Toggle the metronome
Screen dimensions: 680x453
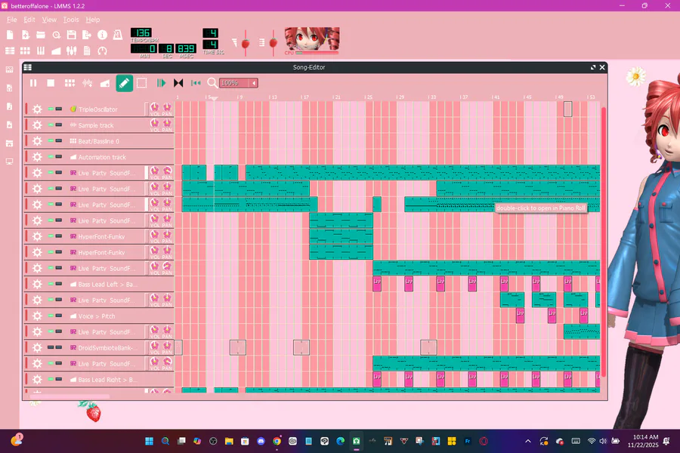[x=118, y=35]
